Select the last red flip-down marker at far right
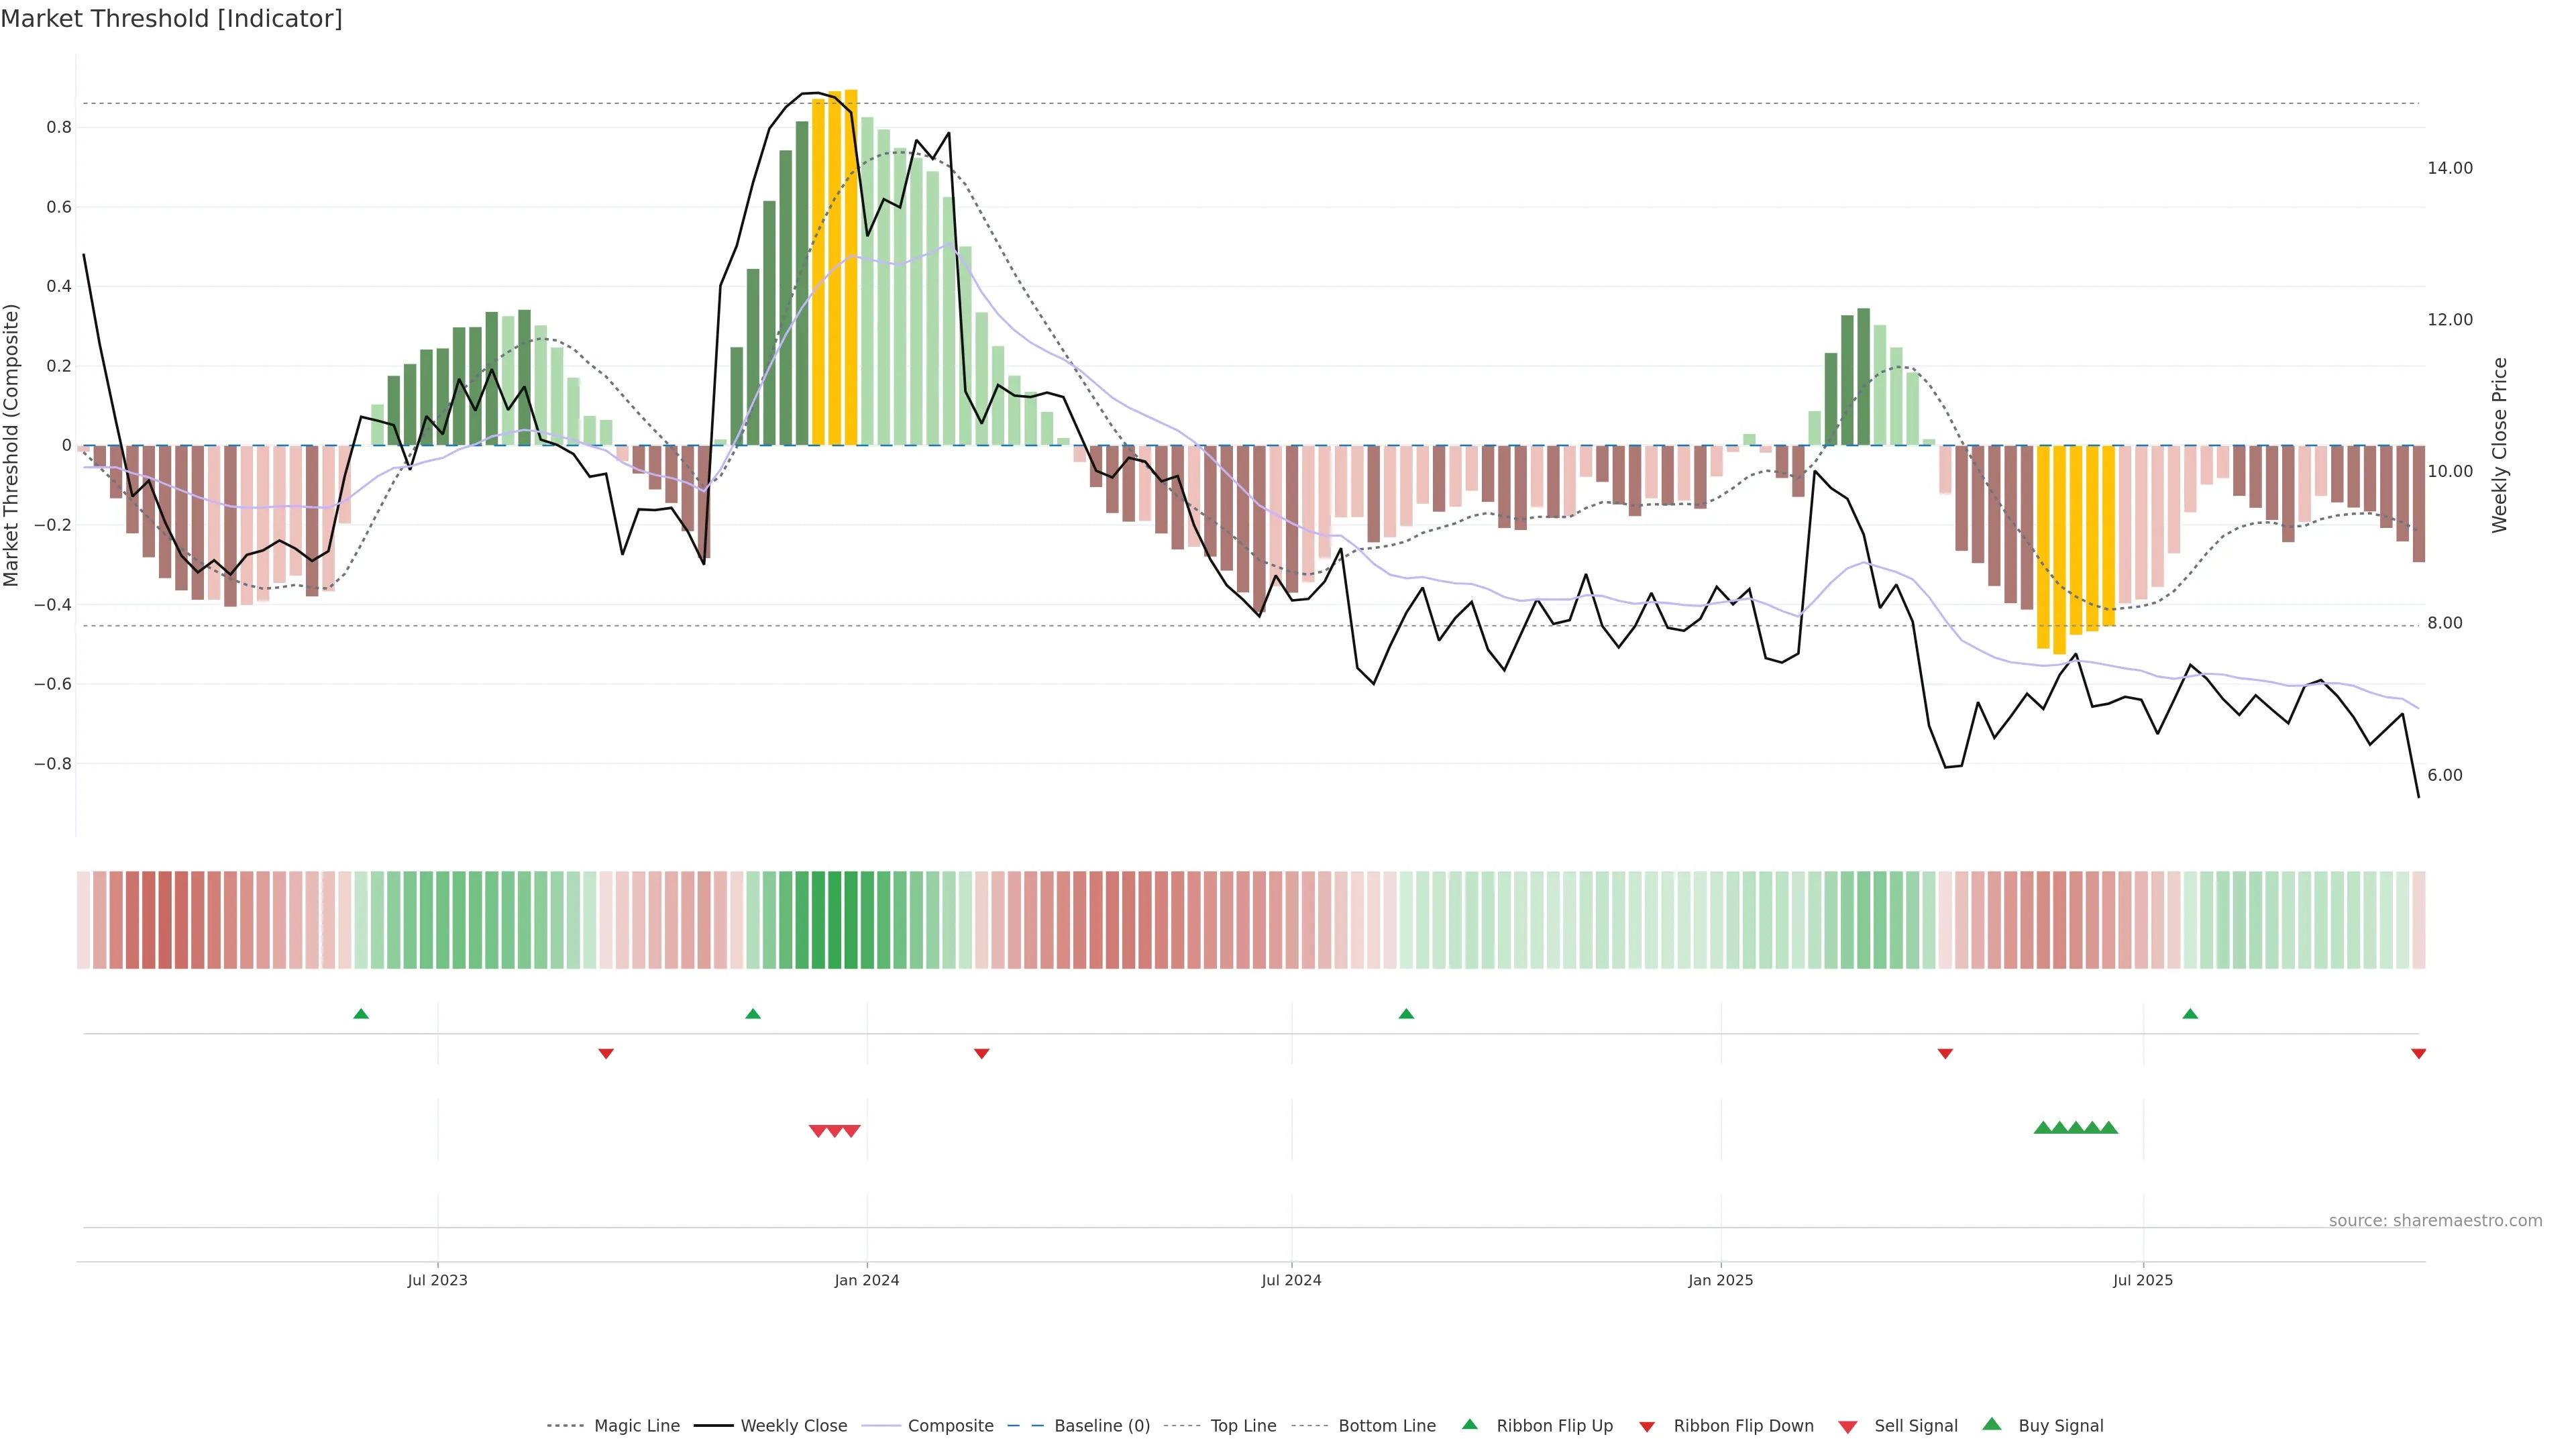2576x1449 pixels. (2418, 1054)
